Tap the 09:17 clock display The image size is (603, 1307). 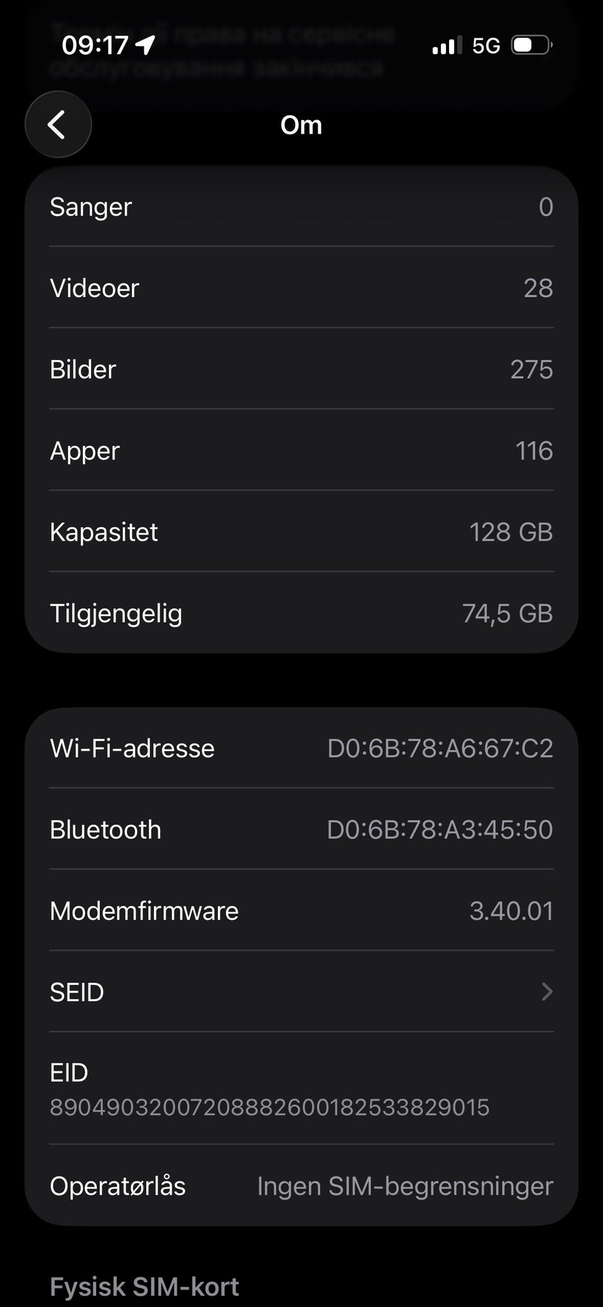95,45
